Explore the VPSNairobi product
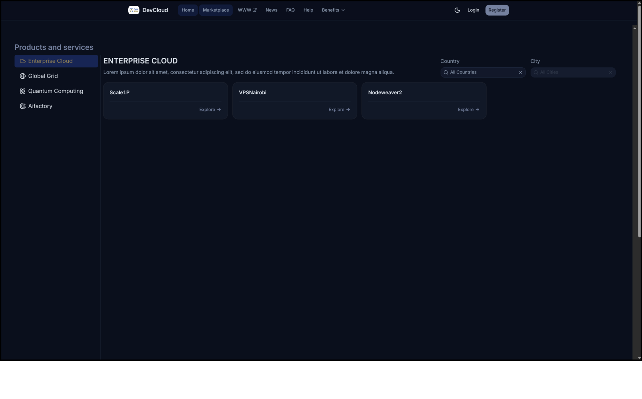 (339, 110)
